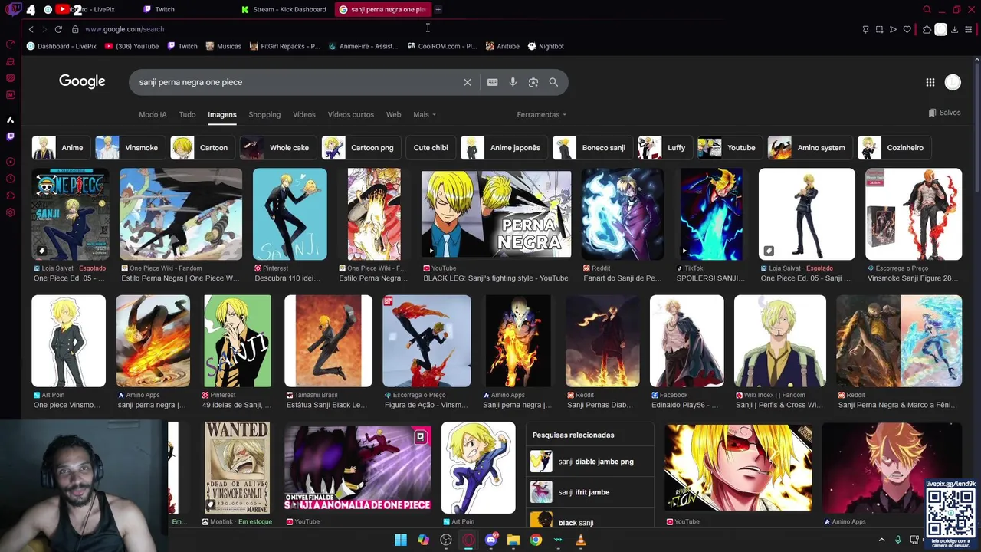The image size is (981, 552).
Task: Open File Explorer from the taskbar
Action: 513,540
